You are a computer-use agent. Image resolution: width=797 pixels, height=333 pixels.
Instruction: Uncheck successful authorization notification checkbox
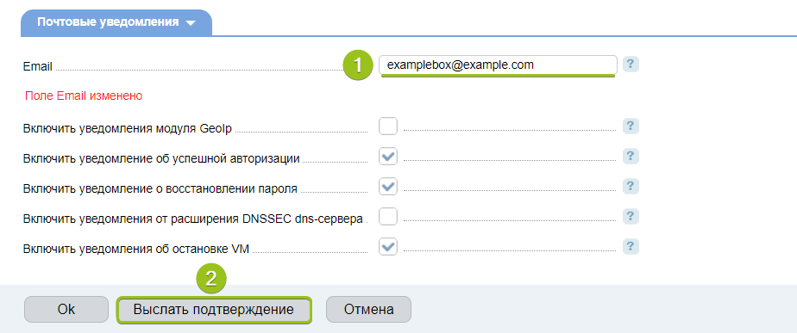point(388,156)
